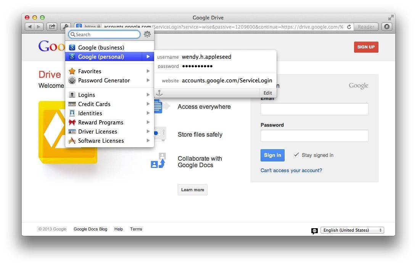
Task: Click the red SIGN UP button
Action: 366,47
